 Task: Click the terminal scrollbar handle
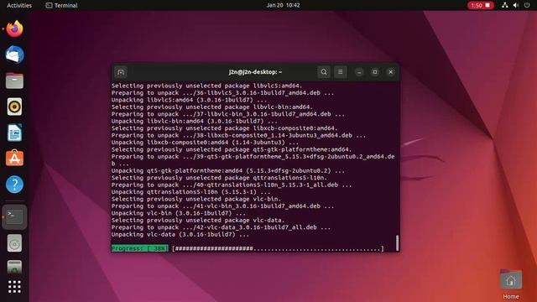pos(397,242)
